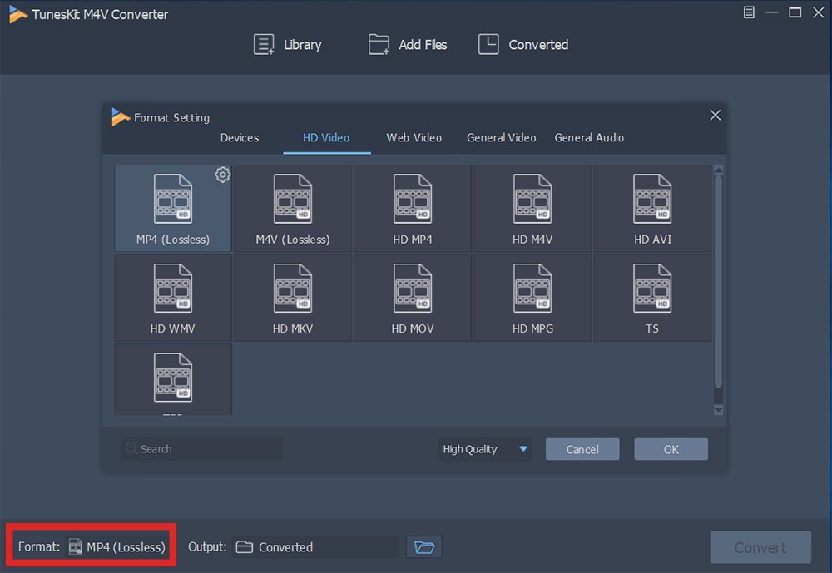Choose the HD MOV format

point(413,298)
